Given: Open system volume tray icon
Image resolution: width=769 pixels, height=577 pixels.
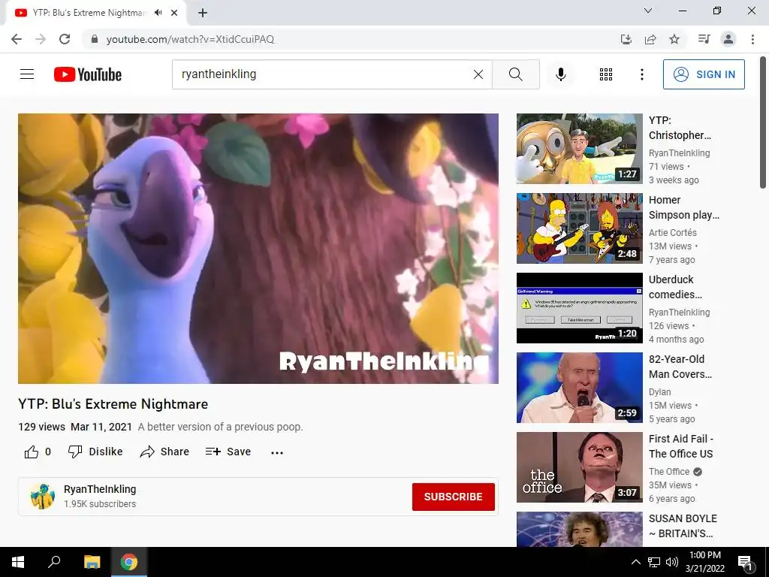Looking at the screenshot, I should [672, 562].
